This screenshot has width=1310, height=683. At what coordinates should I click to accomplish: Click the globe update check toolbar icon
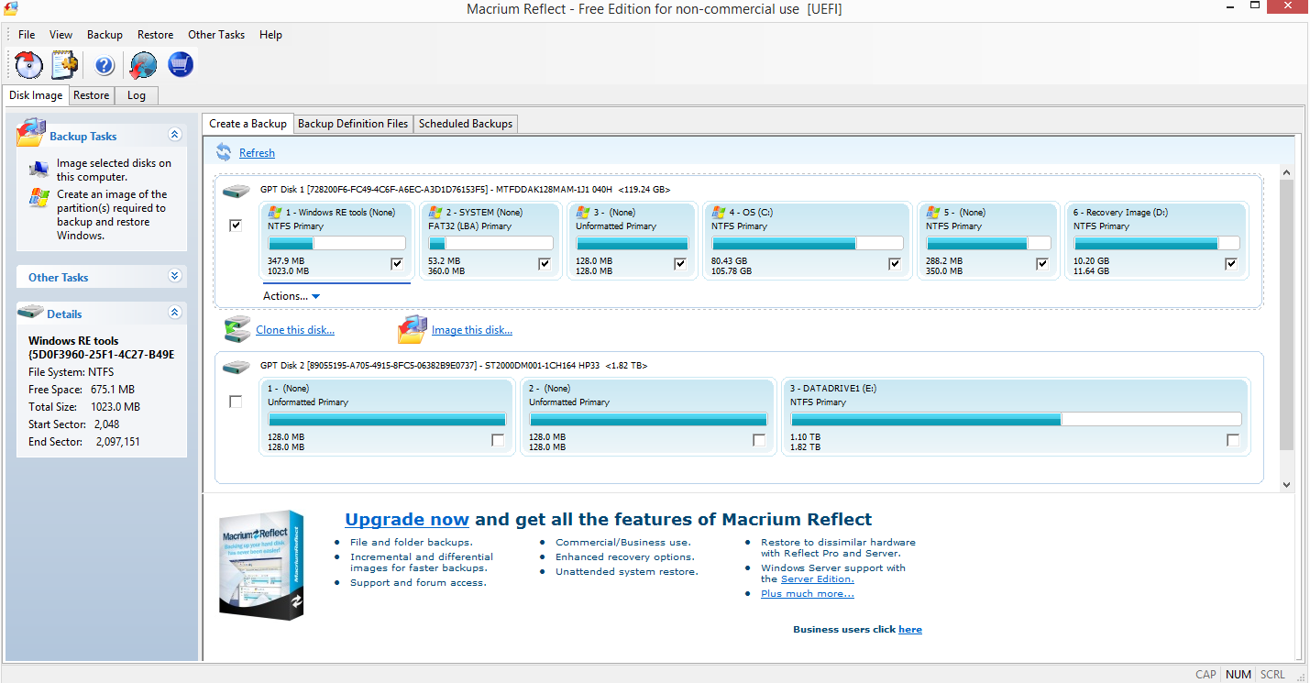pos(143,65)
